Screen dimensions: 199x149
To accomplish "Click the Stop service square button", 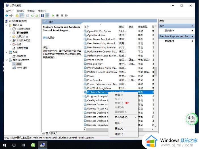I will click(57, 16).
